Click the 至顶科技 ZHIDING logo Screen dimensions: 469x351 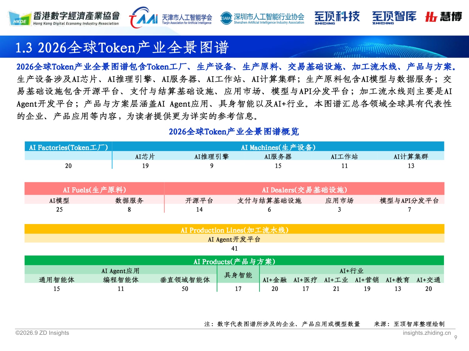[x=337, y=17]
